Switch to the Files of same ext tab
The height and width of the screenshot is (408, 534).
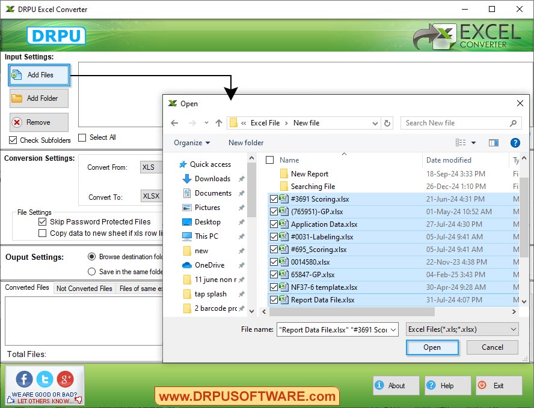[141, 288]
